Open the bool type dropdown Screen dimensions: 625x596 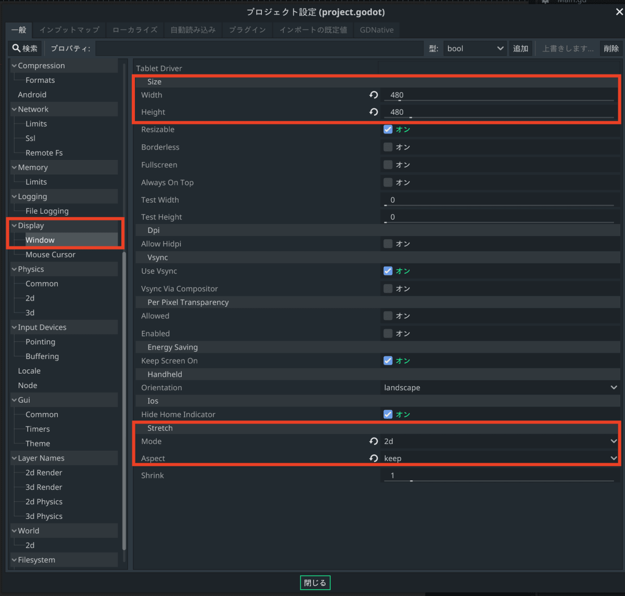pyautogui.click(x=475, y=48)
